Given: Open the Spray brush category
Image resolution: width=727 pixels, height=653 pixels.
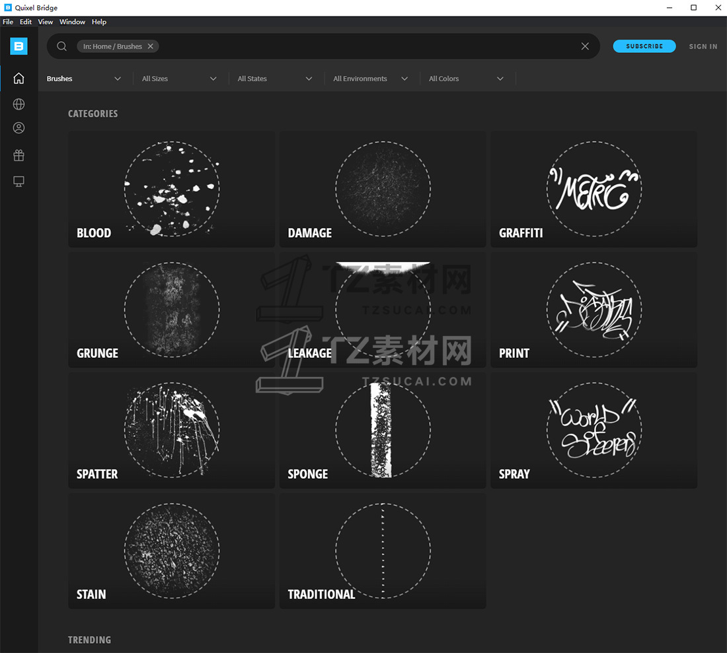Looking at the screenshot, I should (x=594, y=430).
